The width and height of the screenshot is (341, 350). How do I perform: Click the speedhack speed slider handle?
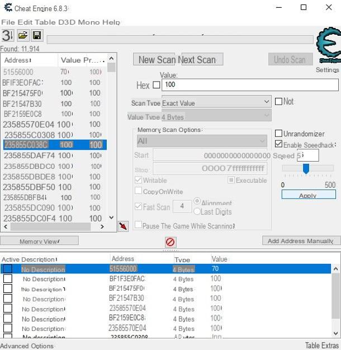tap(306, 168)
